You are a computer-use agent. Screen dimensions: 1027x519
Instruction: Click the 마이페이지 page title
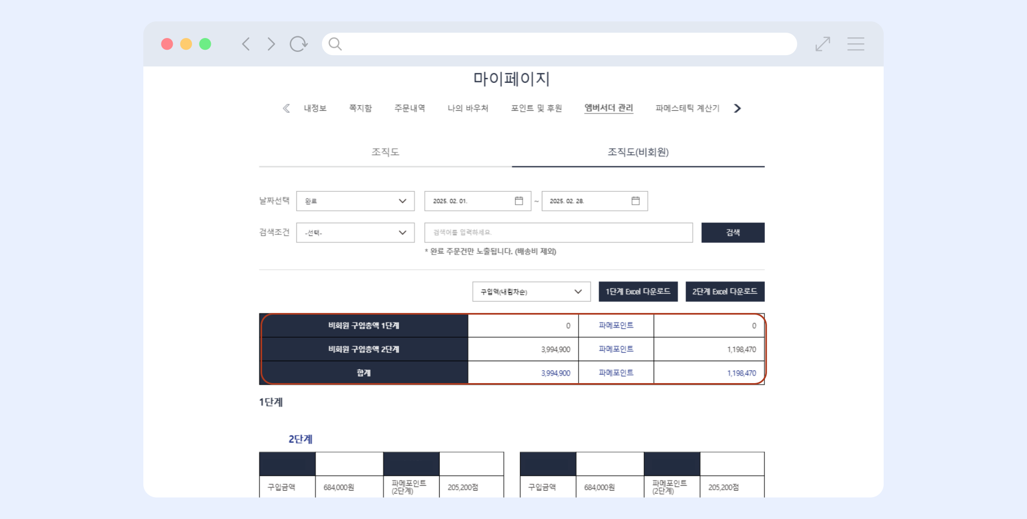tap(512, 79)
